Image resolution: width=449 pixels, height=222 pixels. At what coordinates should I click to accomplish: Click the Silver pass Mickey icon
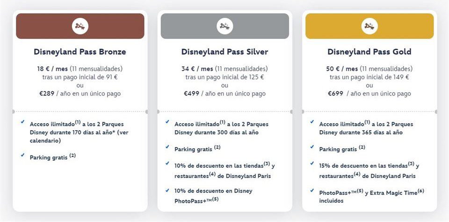click(x=224, y=26)
